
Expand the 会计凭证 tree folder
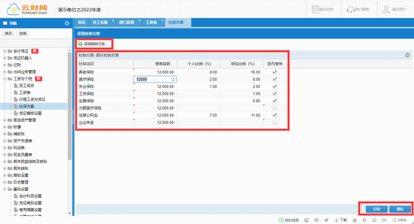click(x=5, y=51)
